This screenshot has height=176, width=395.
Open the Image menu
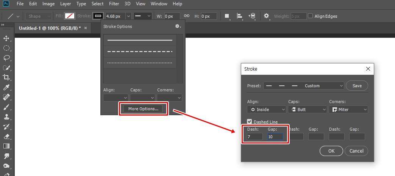(x=48, y=4)
